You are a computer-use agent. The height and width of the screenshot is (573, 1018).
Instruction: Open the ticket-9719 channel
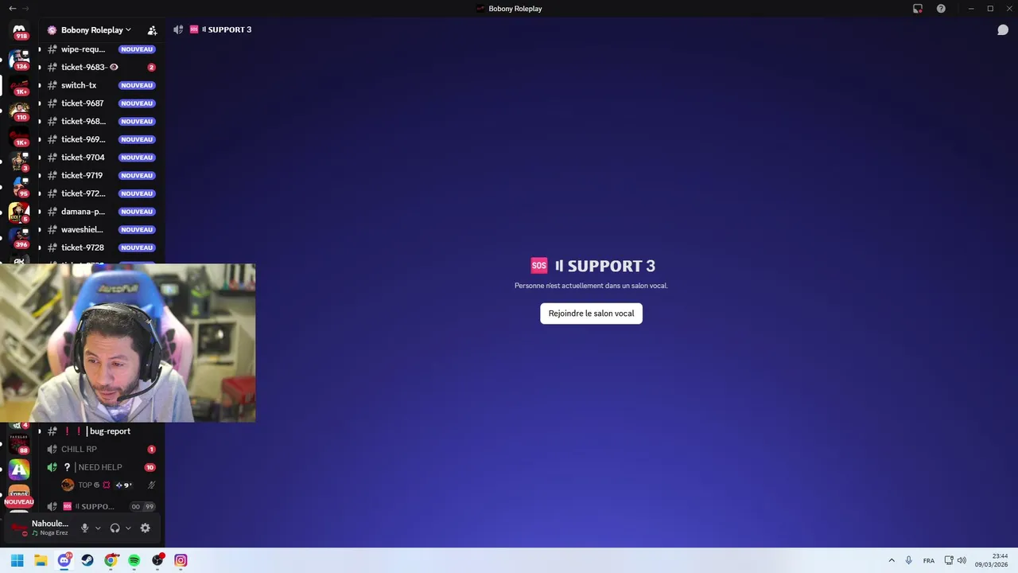tap(101, 175)
